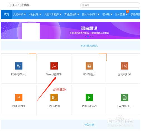Open the 音视频转换 menu
The height and width of the screenshot is (131, 141).
pyautogui.click(x=72, y=14)
